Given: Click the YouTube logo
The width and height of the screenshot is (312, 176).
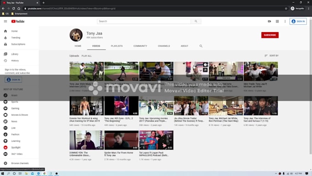Looking at the screenshot, I should [18, 21].
